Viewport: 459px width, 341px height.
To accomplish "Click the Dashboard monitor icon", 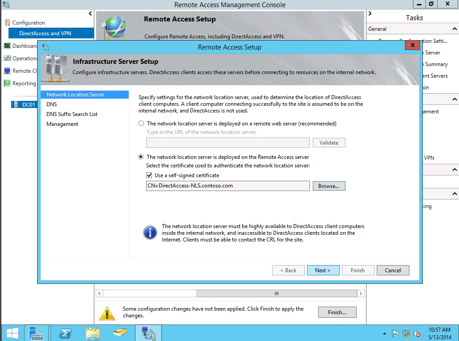I will tap(7, 46).
